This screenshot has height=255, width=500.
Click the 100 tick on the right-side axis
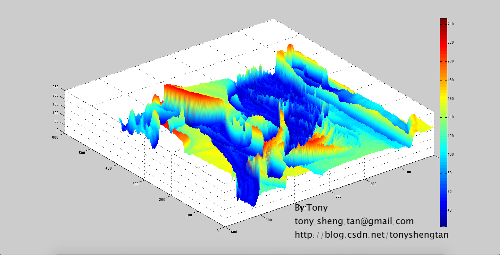pos(408,172)
